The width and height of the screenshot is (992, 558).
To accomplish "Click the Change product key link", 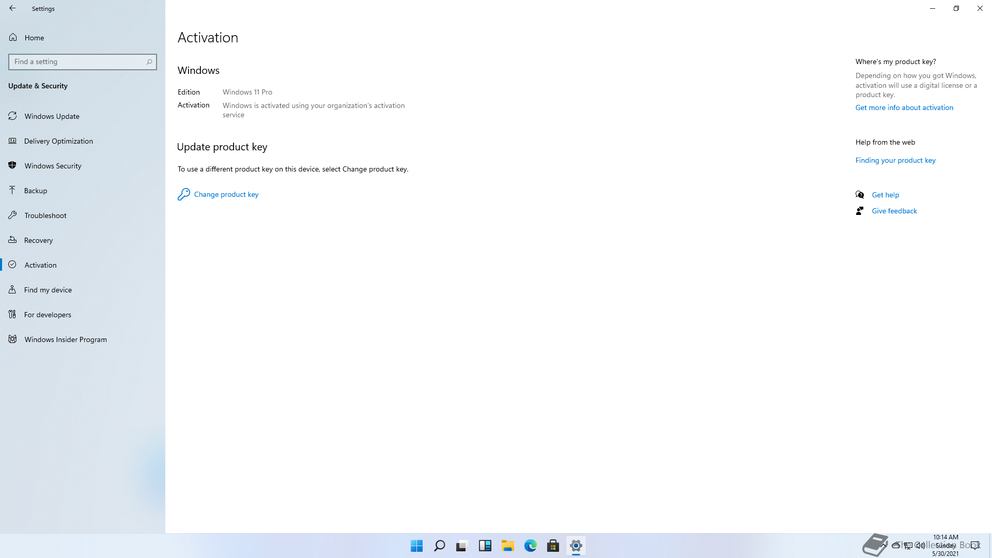I will (x=226, y=195).
